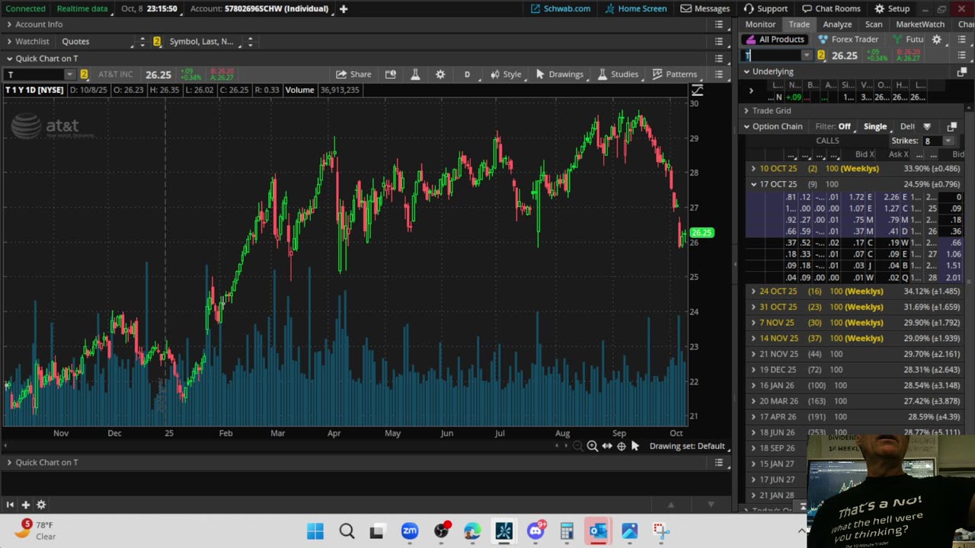The width and height of the screenshot is (975, 548).
Task: Open the chart flask quick study icon
Action: [x=415, y=74]
